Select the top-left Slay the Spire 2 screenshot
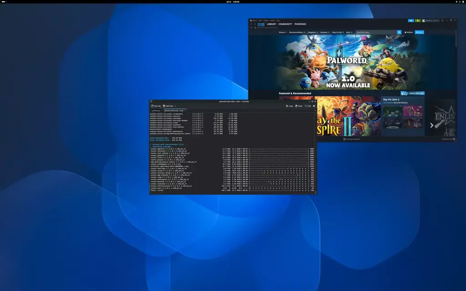Viewport: 466px width, 291px height. pyautogui.click(x=393, y=111)
